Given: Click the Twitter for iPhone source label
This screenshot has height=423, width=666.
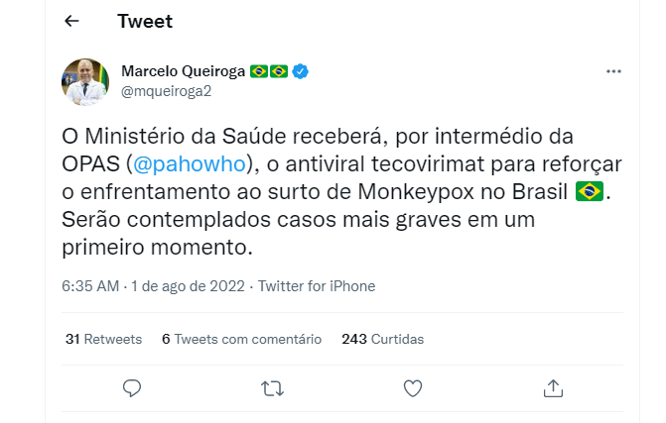Looking at the screenshot, I should (x=317, y=286).
